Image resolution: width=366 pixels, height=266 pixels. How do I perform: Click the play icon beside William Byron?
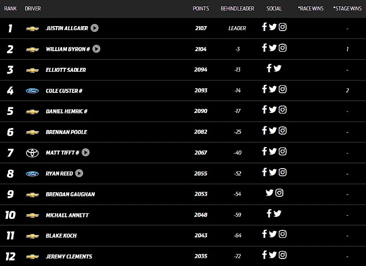pyautogui.click(x=96, y=49)
